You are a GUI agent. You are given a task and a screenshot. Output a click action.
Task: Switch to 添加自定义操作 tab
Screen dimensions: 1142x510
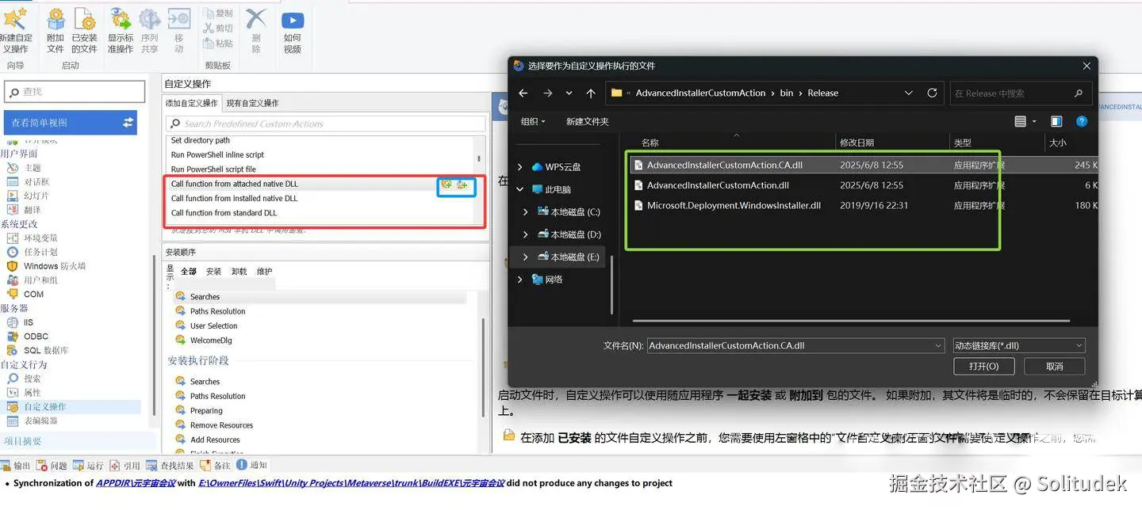point(191,103)
